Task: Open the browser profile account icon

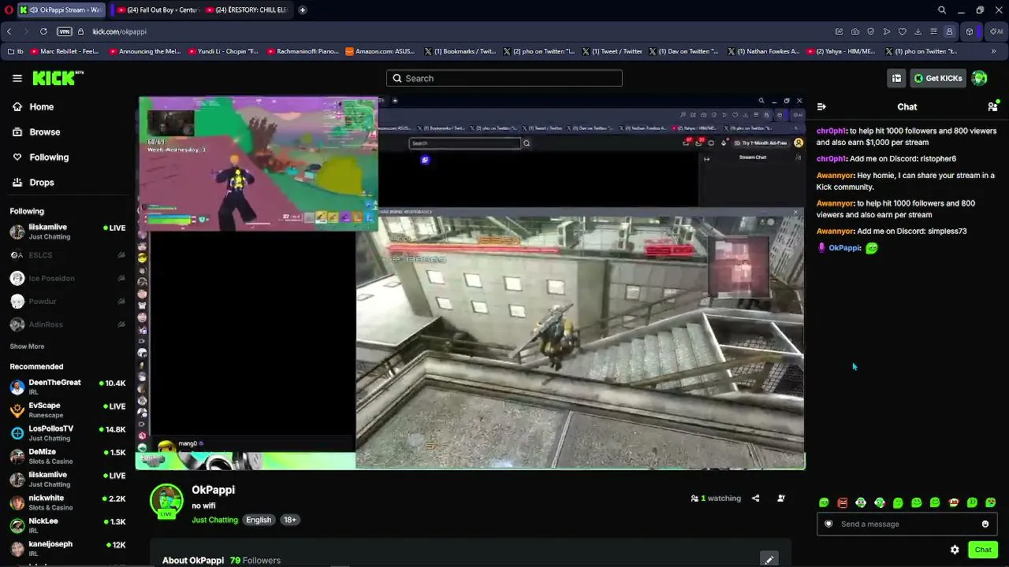Action: (x=950, y=31)
